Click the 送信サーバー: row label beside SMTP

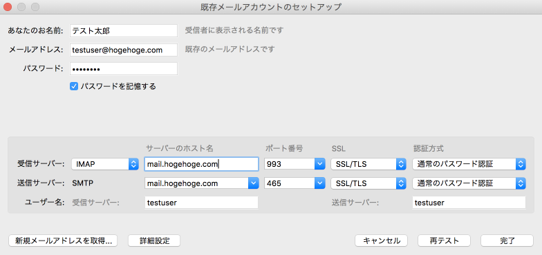click(x=41, y=183)
